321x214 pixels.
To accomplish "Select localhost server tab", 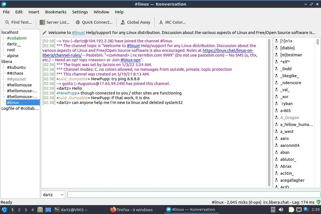I will 10,32.
